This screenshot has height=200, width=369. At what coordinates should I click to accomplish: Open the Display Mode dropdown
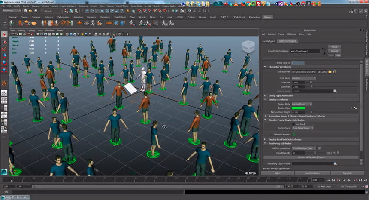(x=302, y=104)
